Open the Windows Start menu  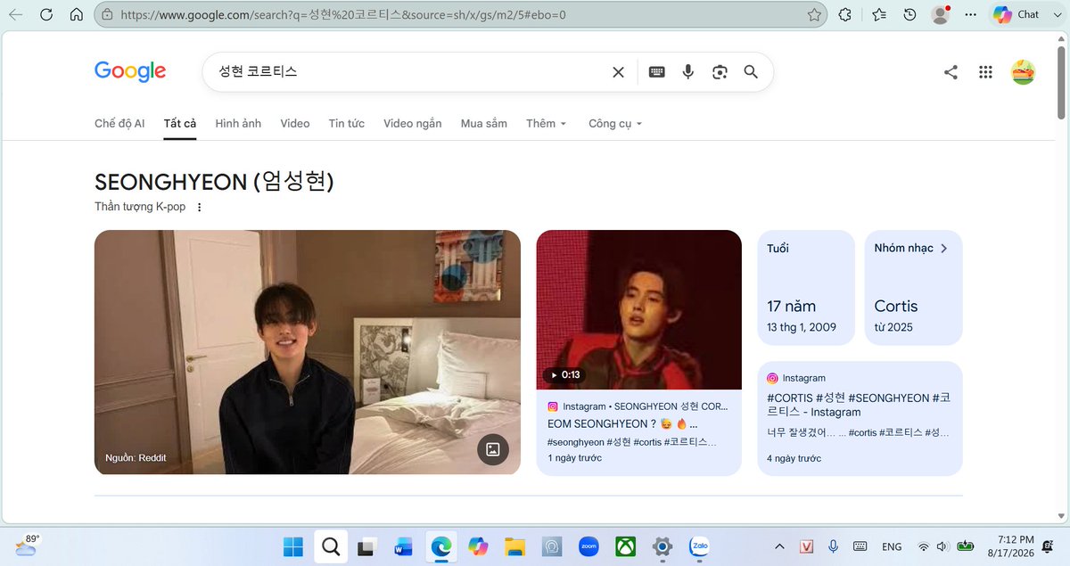click(x=292, y=546)
